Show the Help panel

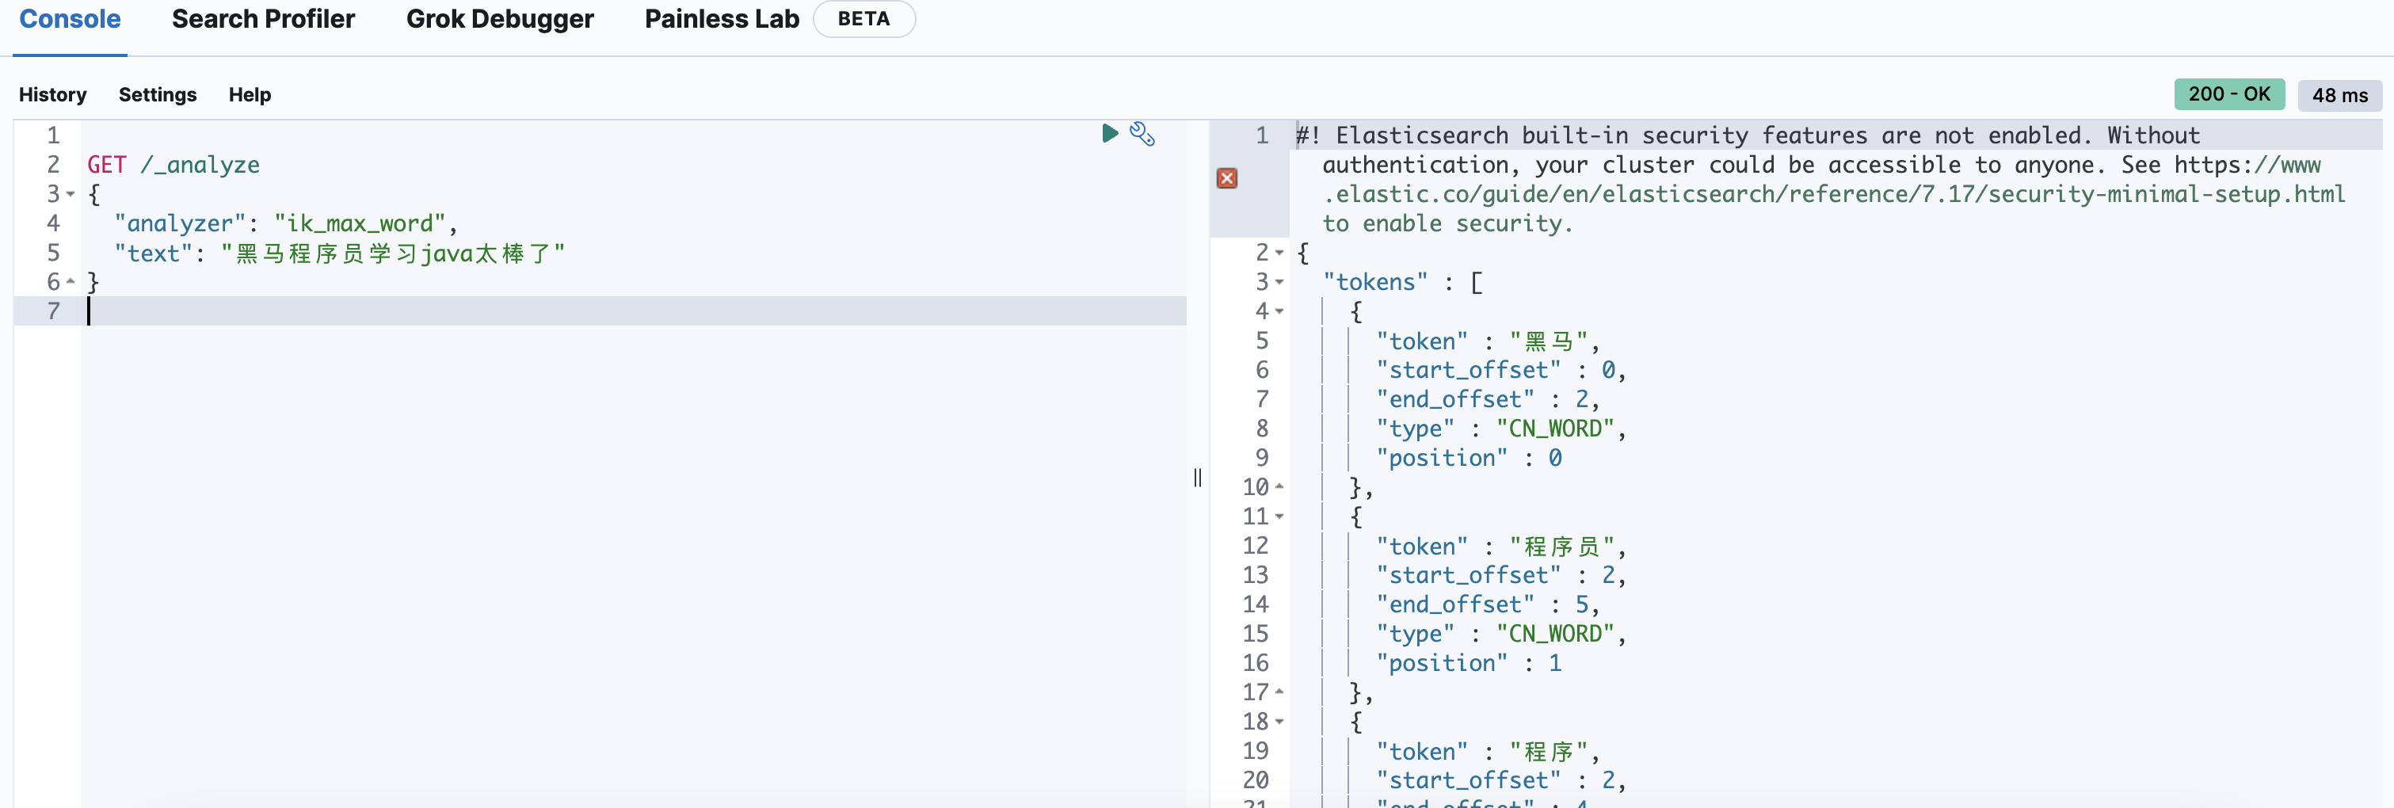coord(249,95)
